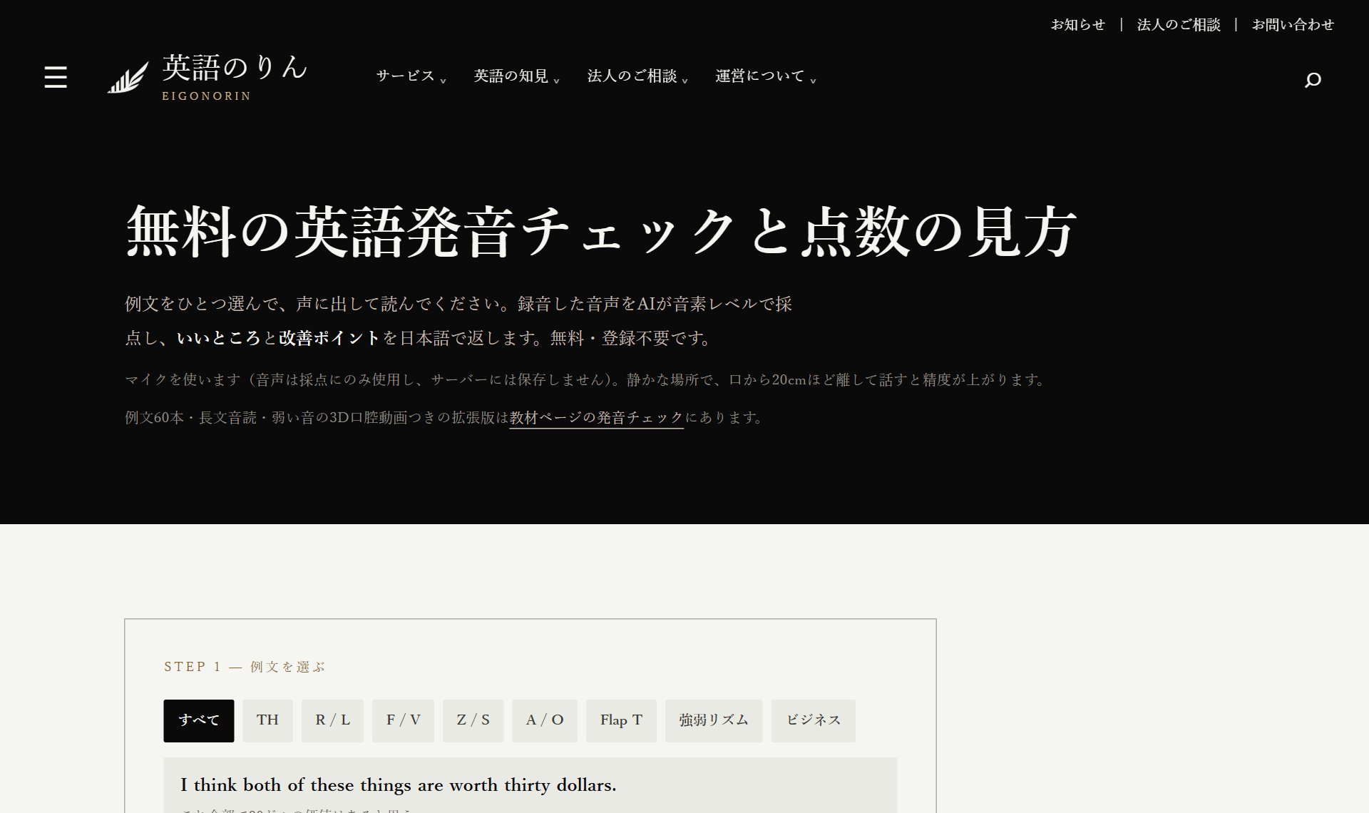1369x813 pixels.
Task: Select the R / L filter tab
Action: [332, 721]
